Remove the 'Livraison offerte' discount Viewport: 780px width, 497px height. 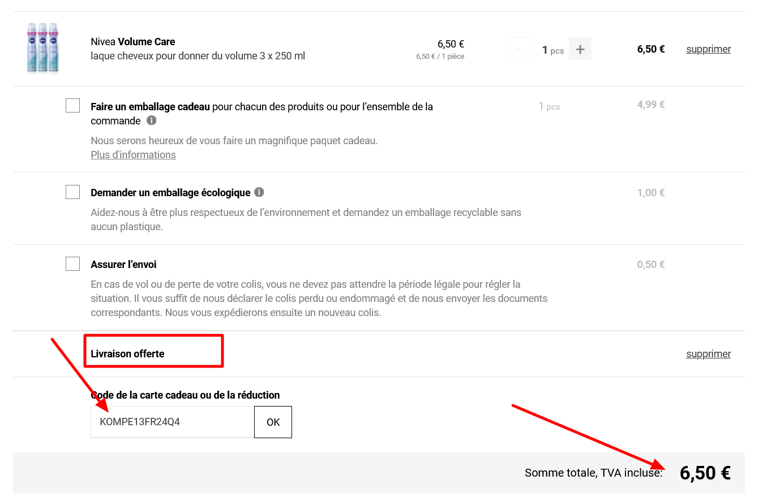click(x=708, y=354)
